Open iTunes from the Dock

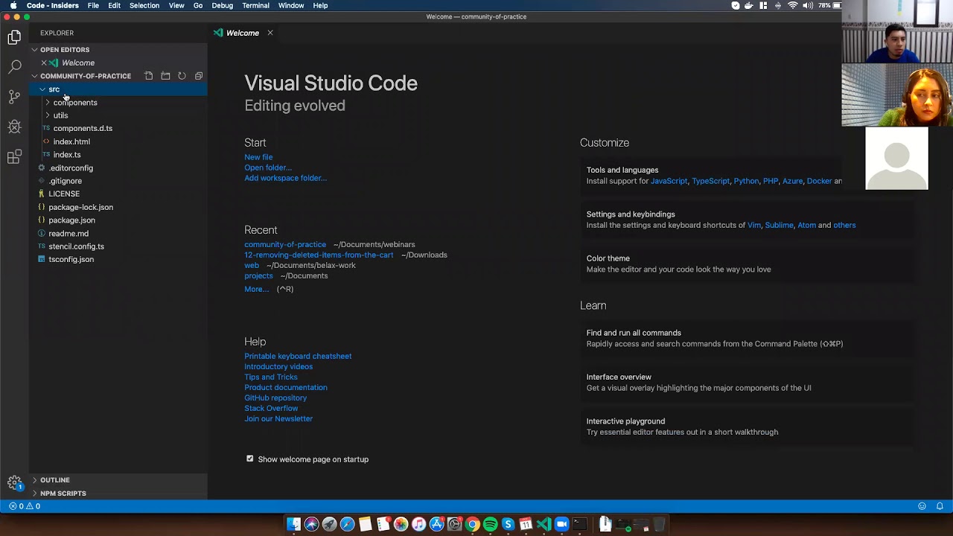click(x=418, y=524)
